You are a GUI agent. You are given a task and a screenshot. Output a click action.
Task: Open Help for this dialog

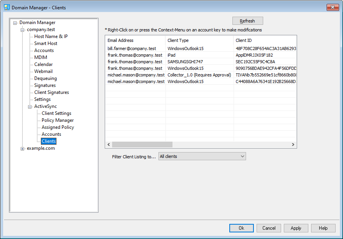click(323, 228)
